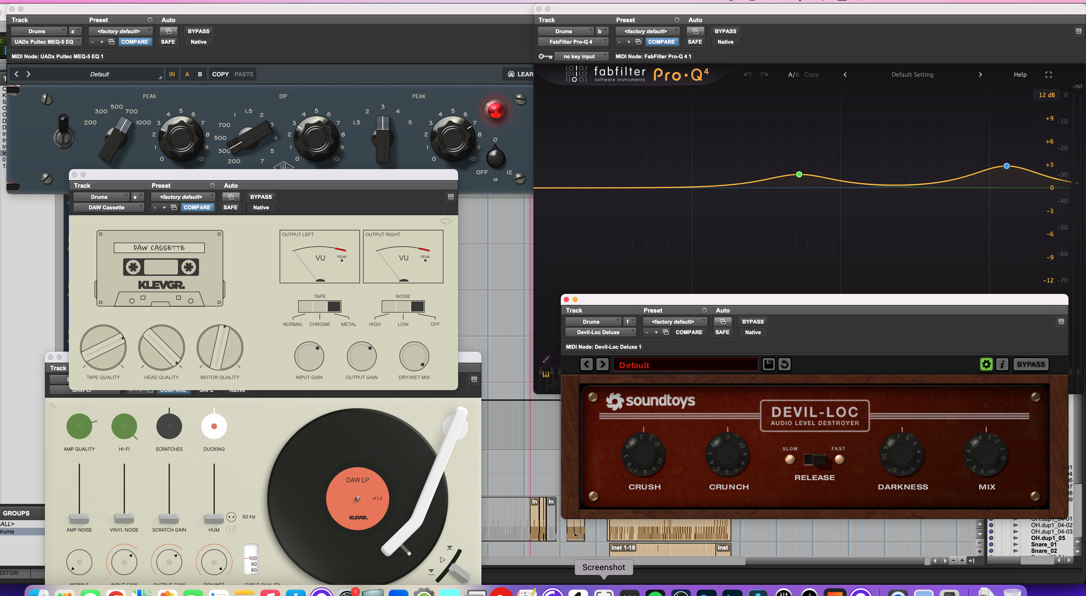Click key input icon in FabFilter header
Screen dimensions: 1086x596
tap(545, 57)
